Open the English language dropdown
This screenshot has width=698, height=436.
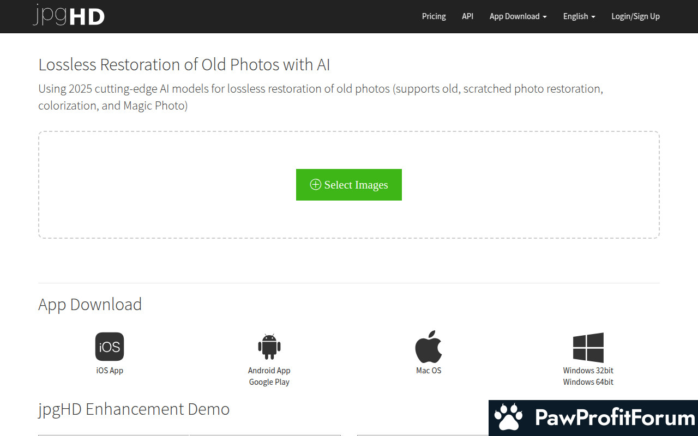[x=579, y=16]
